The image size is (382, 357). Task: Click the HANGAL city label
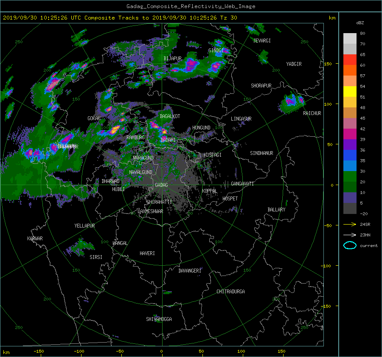[120, 243]
